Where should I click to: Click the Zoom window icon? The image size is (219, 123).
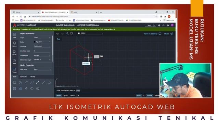(72, 34)
